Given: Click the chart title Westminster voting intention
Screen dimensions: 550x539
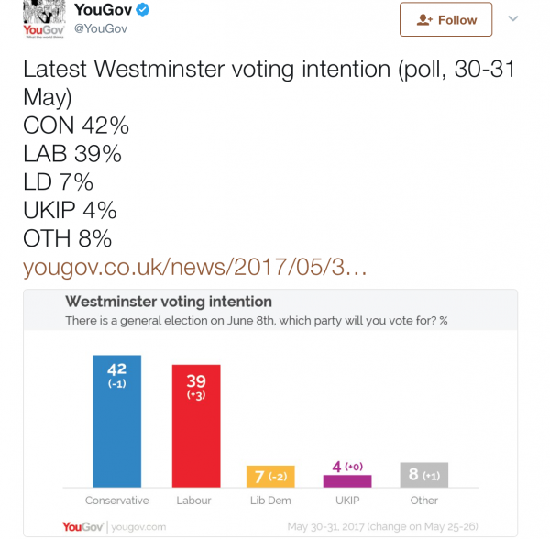Looking at the screenshot, I should tap(168, 302).
